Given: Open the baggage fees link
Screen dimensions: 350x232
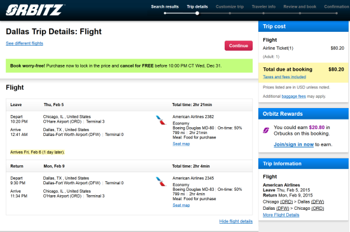Looking at the screenshot, I should 294,96.
